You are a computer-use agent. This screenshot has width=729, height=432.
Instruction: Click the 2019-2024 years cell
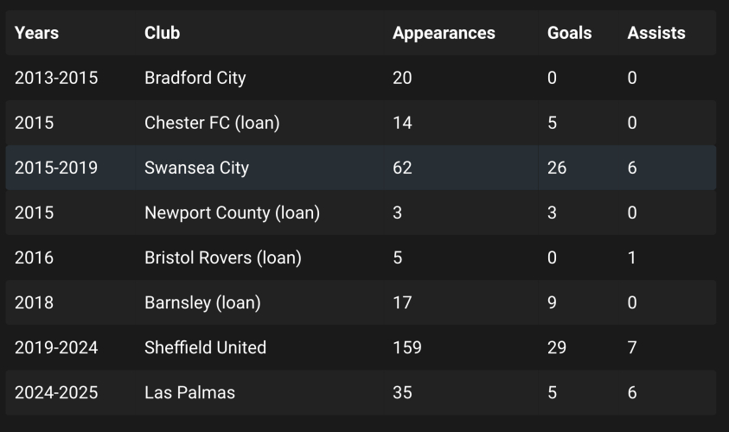click(56, 347)
